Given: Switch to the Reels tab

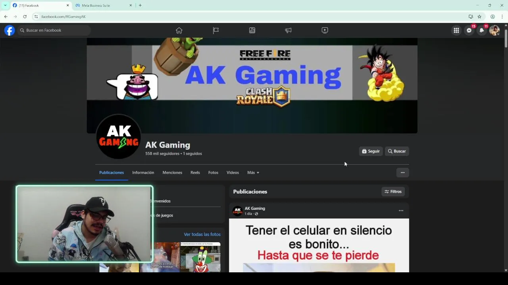Looking at the screenshot, I should [195, 173].
